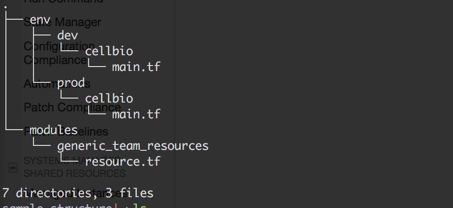Go to the Automations sidebar entry
The image size is (453, 208).
click(57, 84)
